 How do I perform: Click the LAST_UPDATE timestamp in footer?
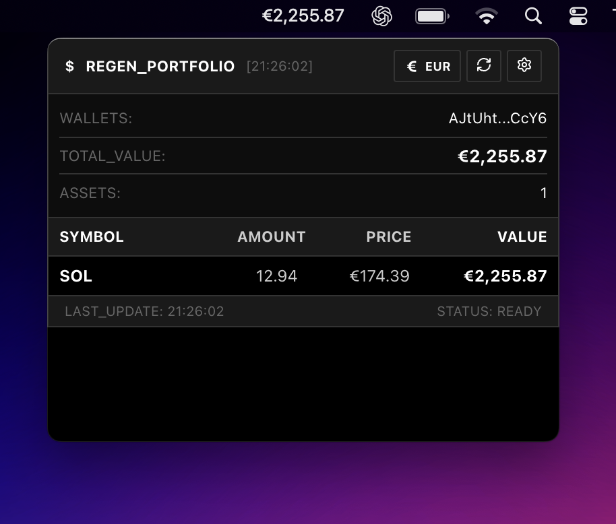[144, 311]
